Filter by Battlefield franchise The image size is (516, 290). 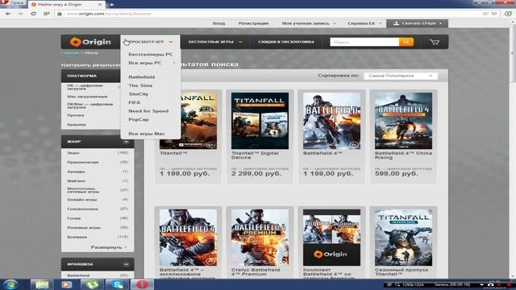pyautogui.click(x=78, y=275)
